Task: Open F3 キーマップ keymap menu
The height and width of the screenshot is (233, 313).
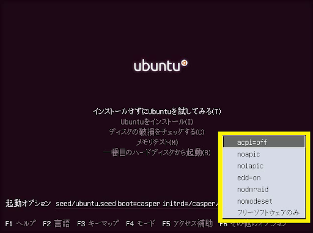Action: tap(98, 224)
